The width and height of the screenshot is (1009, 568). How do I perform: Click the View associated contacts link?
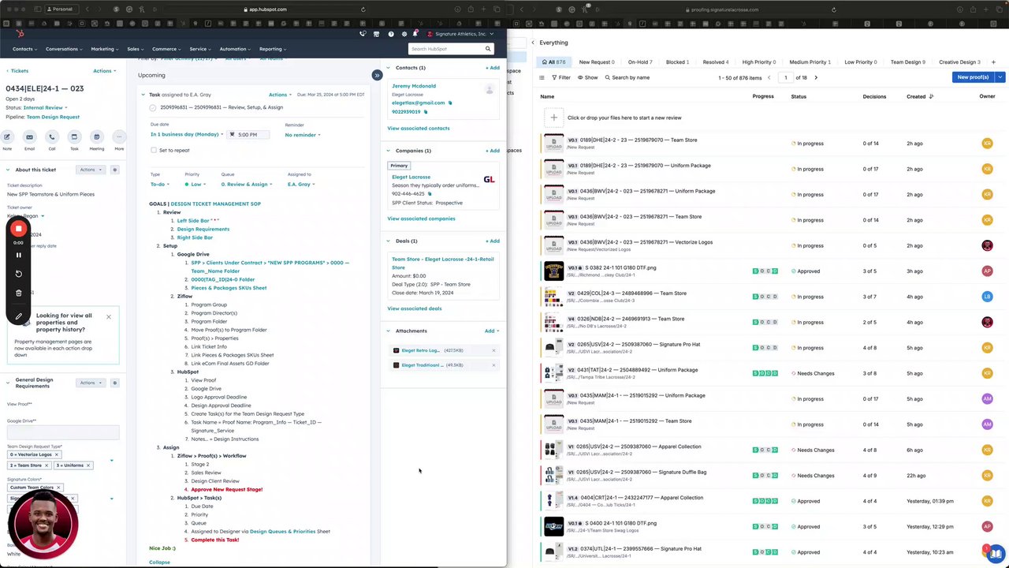419,128
